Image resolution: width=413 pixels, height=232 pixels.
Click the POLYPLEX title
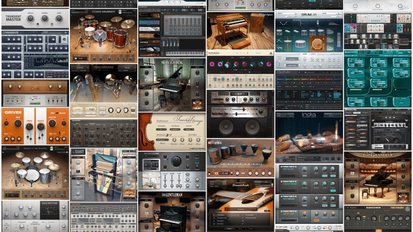(x=283, y=72)
